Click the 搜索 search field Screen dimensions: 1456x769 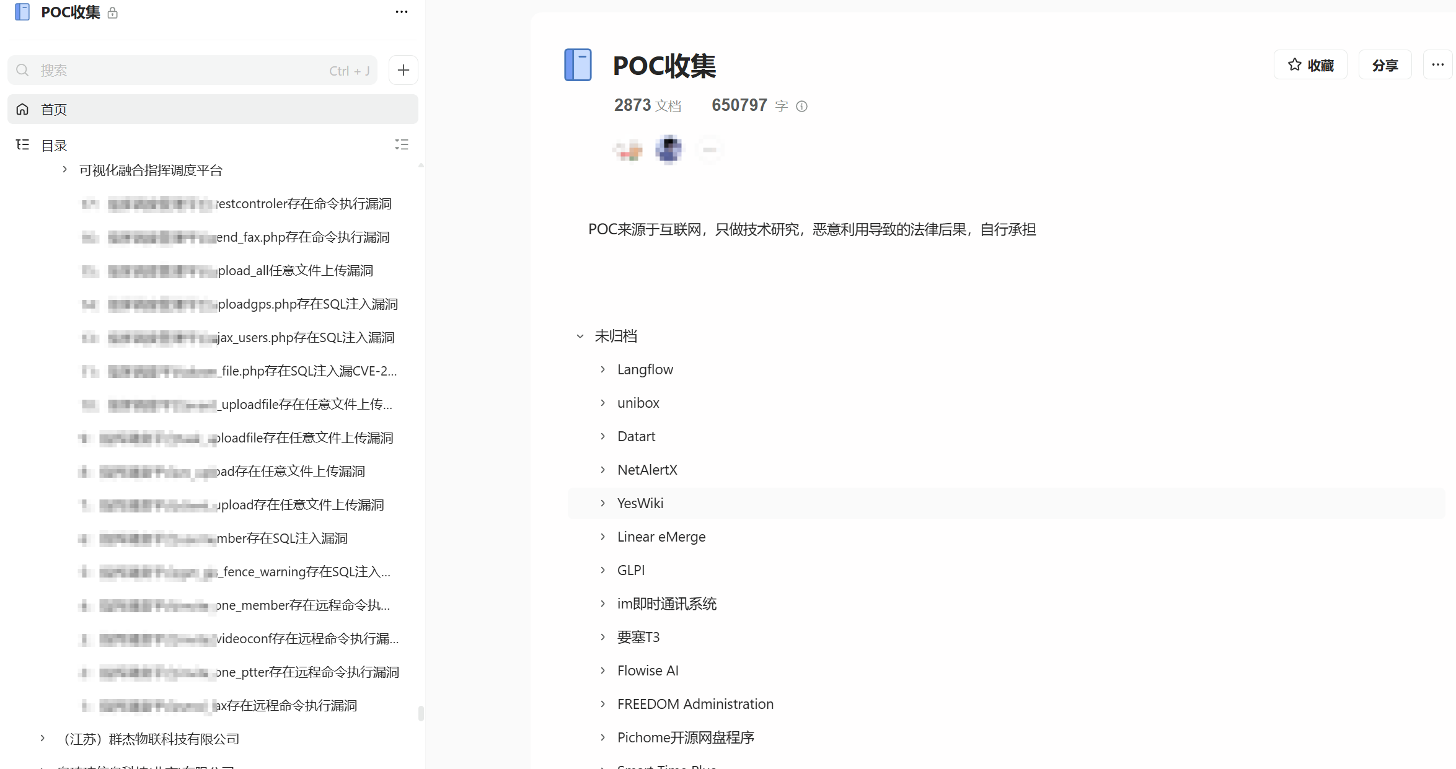tap(186, 70)
